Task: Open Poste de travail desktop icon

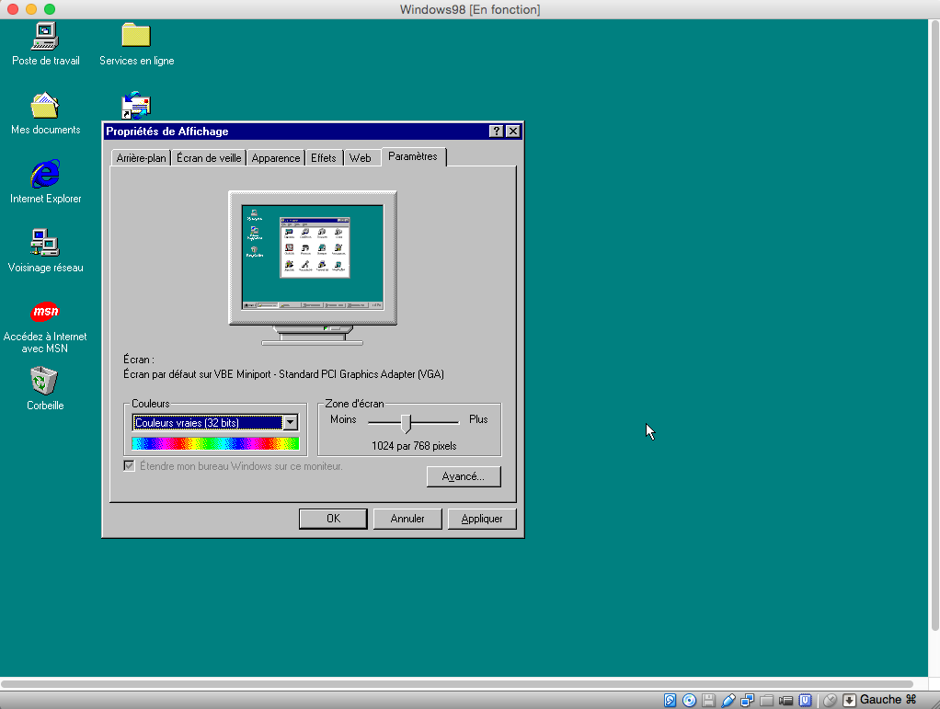Action: coord(45,37)
